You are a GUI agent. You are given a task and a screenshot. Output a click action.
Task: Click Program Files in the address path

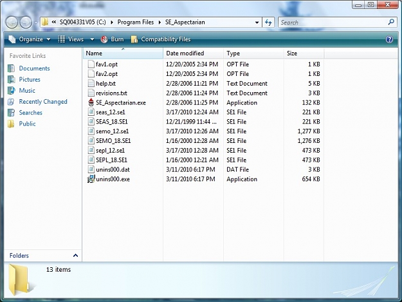[x=136, y=22]
